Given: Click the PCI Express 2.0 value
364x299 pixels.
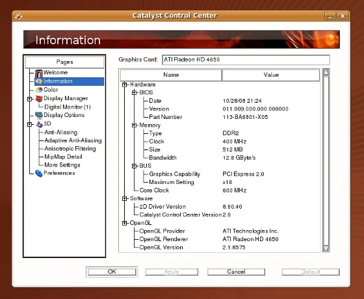Looking at the screenshot, I should click(x=243, y=174).
